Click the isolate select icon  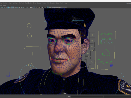click(x=28, y=7)
